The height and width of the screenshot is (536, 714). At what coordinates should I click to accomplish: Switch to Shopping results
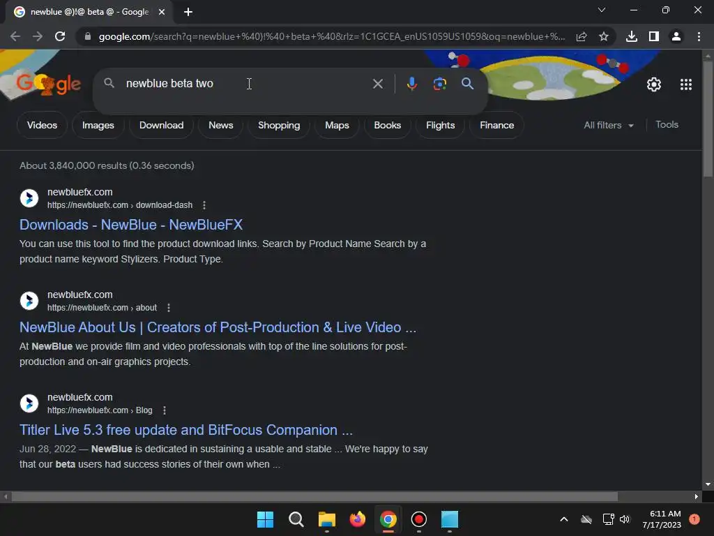coord(279,126)
